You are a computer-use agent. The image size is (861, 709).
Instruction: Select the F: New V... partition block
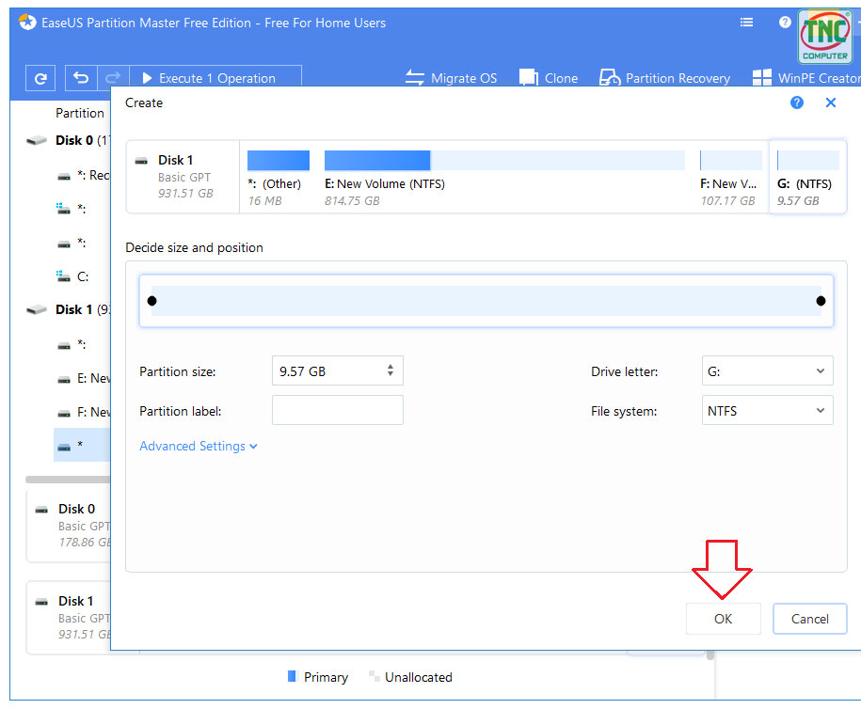[731, 177]
